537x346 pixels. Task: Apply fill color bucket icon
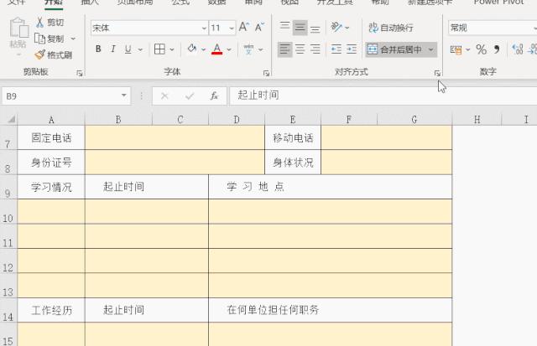(x=192, y=49)
